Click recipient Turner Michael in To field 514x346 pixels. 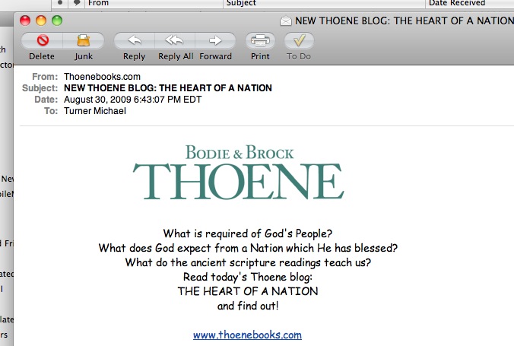pyautogui.click(x=95, y=111)
